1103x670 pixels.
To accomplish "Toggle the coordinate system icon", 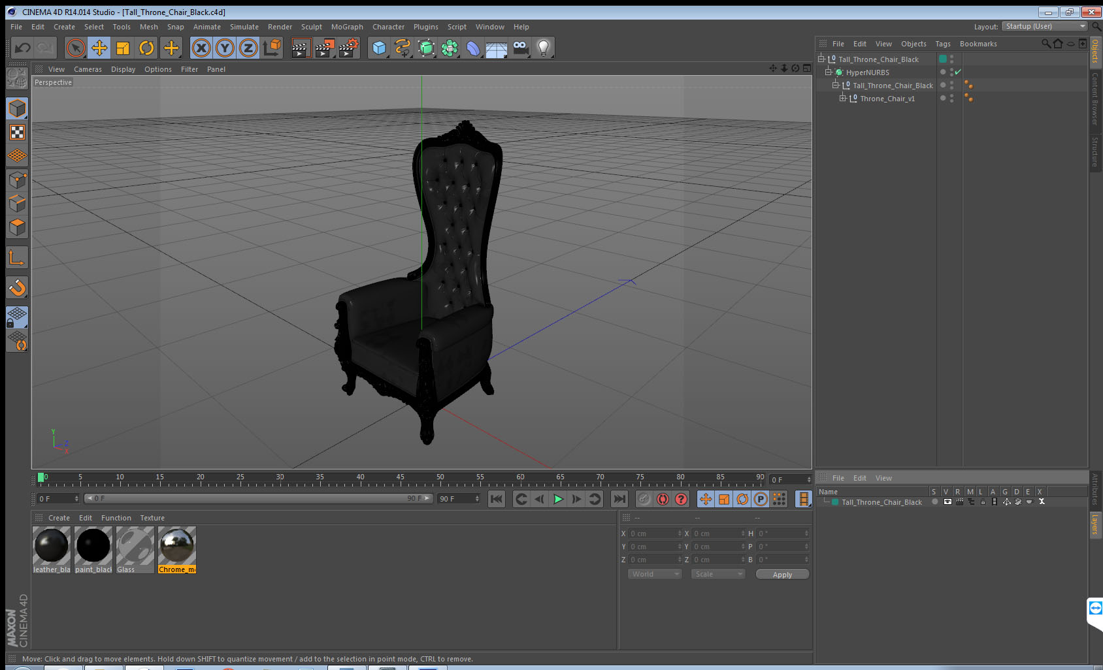I will point(272,48).
